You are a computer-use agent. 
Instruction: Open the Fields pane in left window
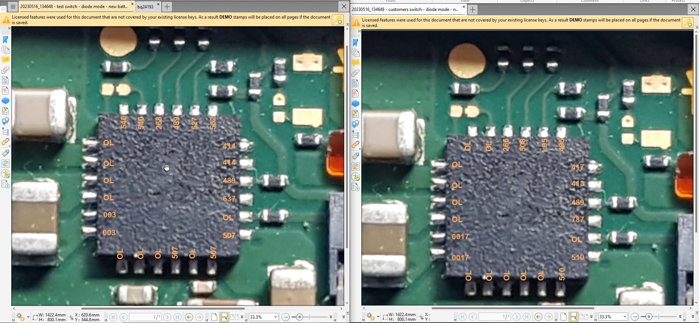[x=5, y=80]
